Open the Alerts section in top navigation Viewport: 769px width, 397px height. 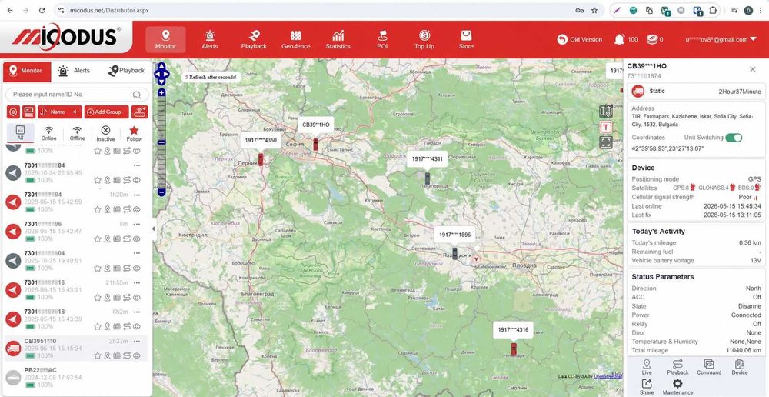point(209,40)
